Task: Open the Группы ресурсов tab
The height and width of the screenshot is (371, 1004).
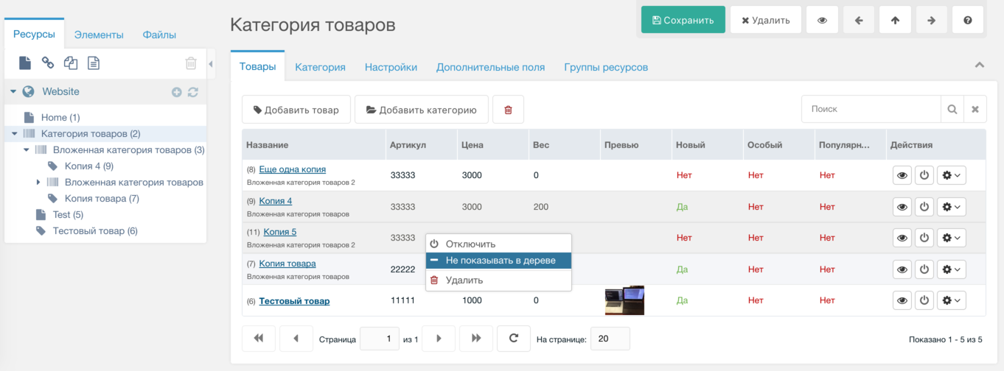Action: [606, 67]
